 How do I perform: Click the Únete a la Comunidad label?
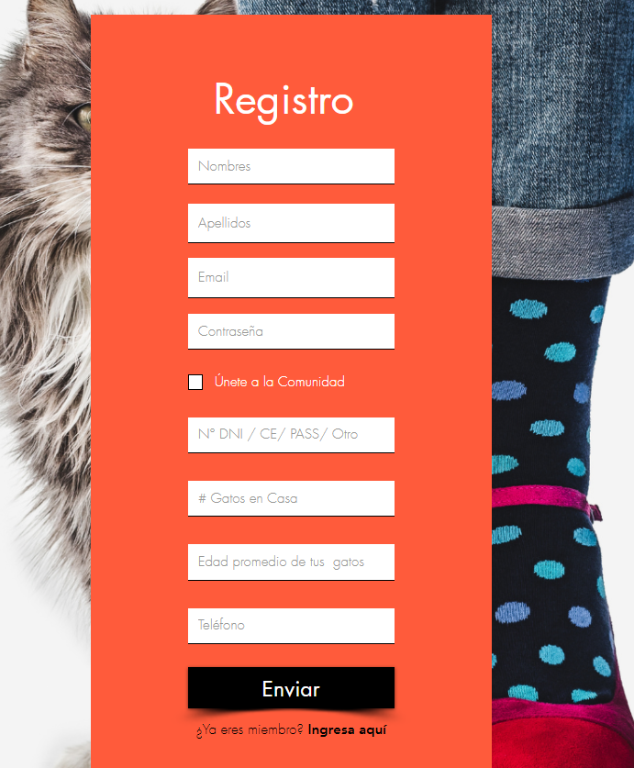pos(279,382)
